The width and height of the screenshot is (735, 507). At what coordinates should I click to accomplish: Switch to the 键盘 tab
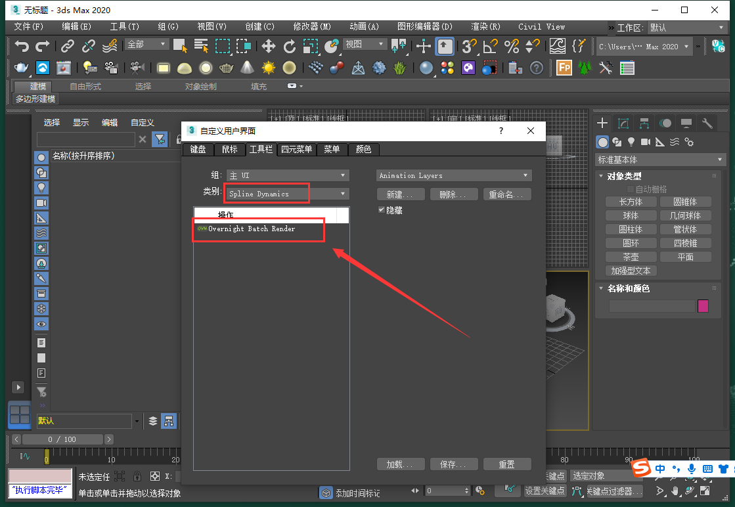pyautogui.click(x=198, y=150)
